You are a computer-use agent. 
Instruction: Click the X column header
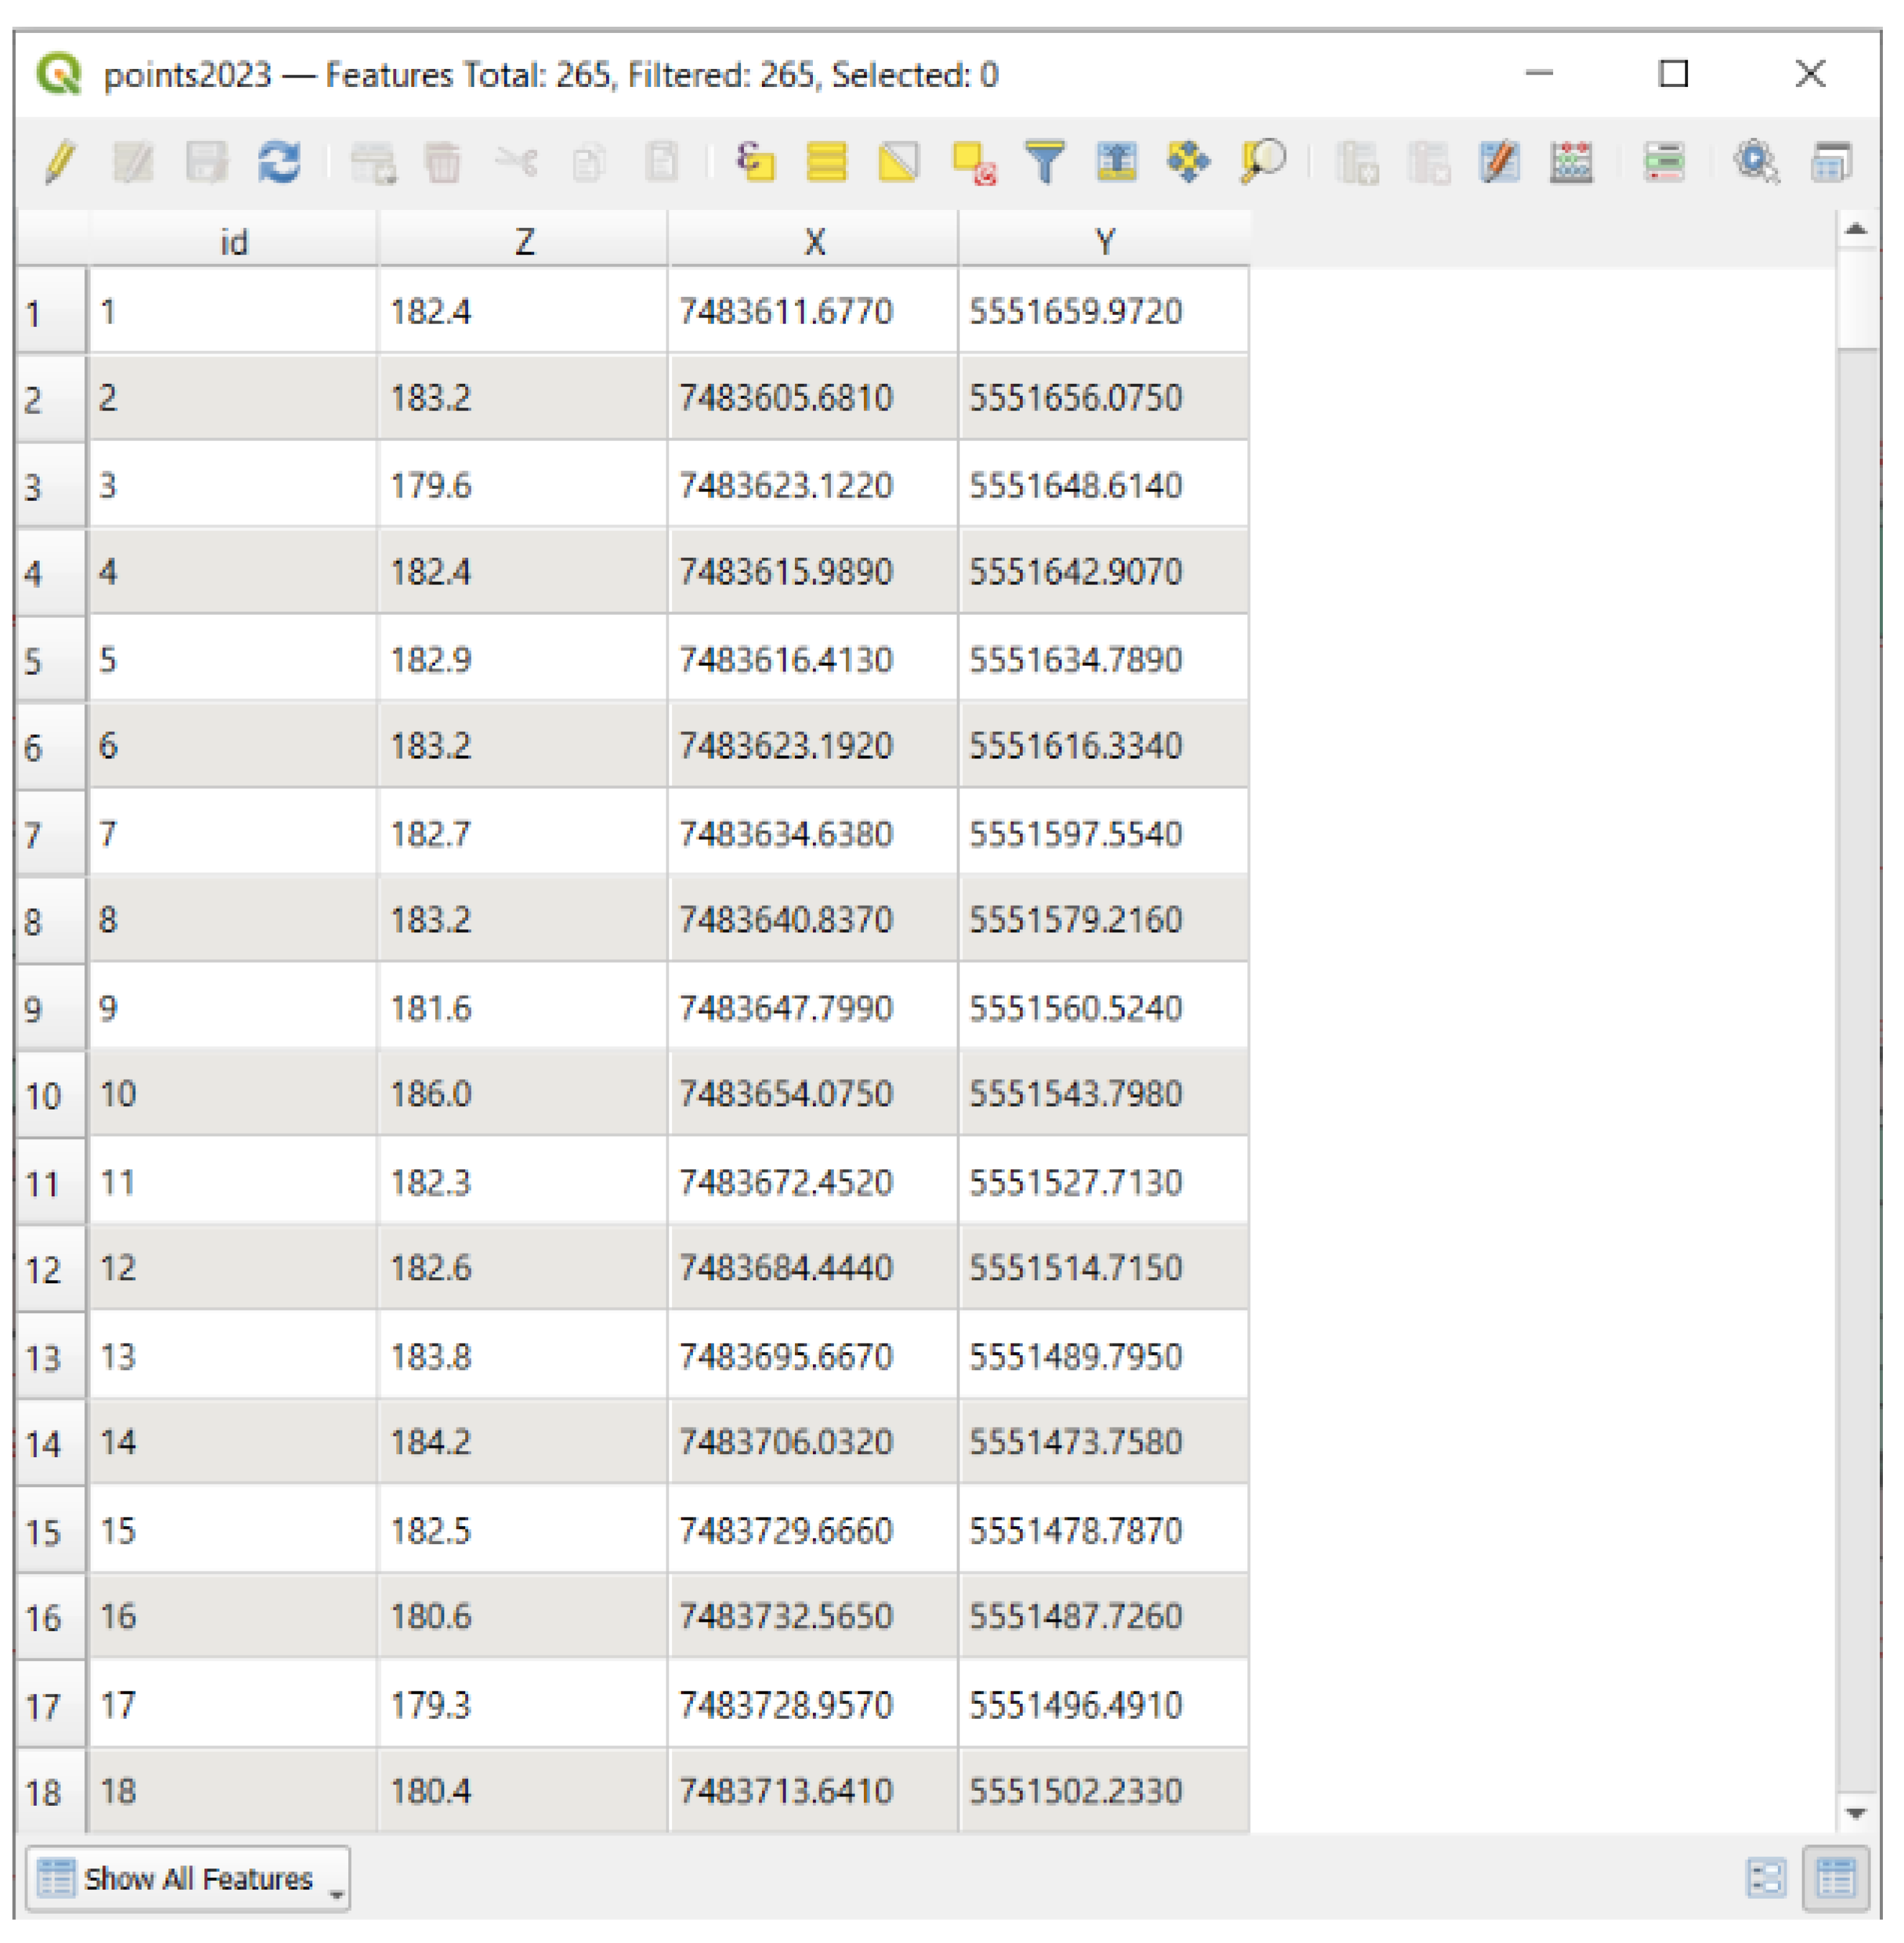click(x=814, y=241)
